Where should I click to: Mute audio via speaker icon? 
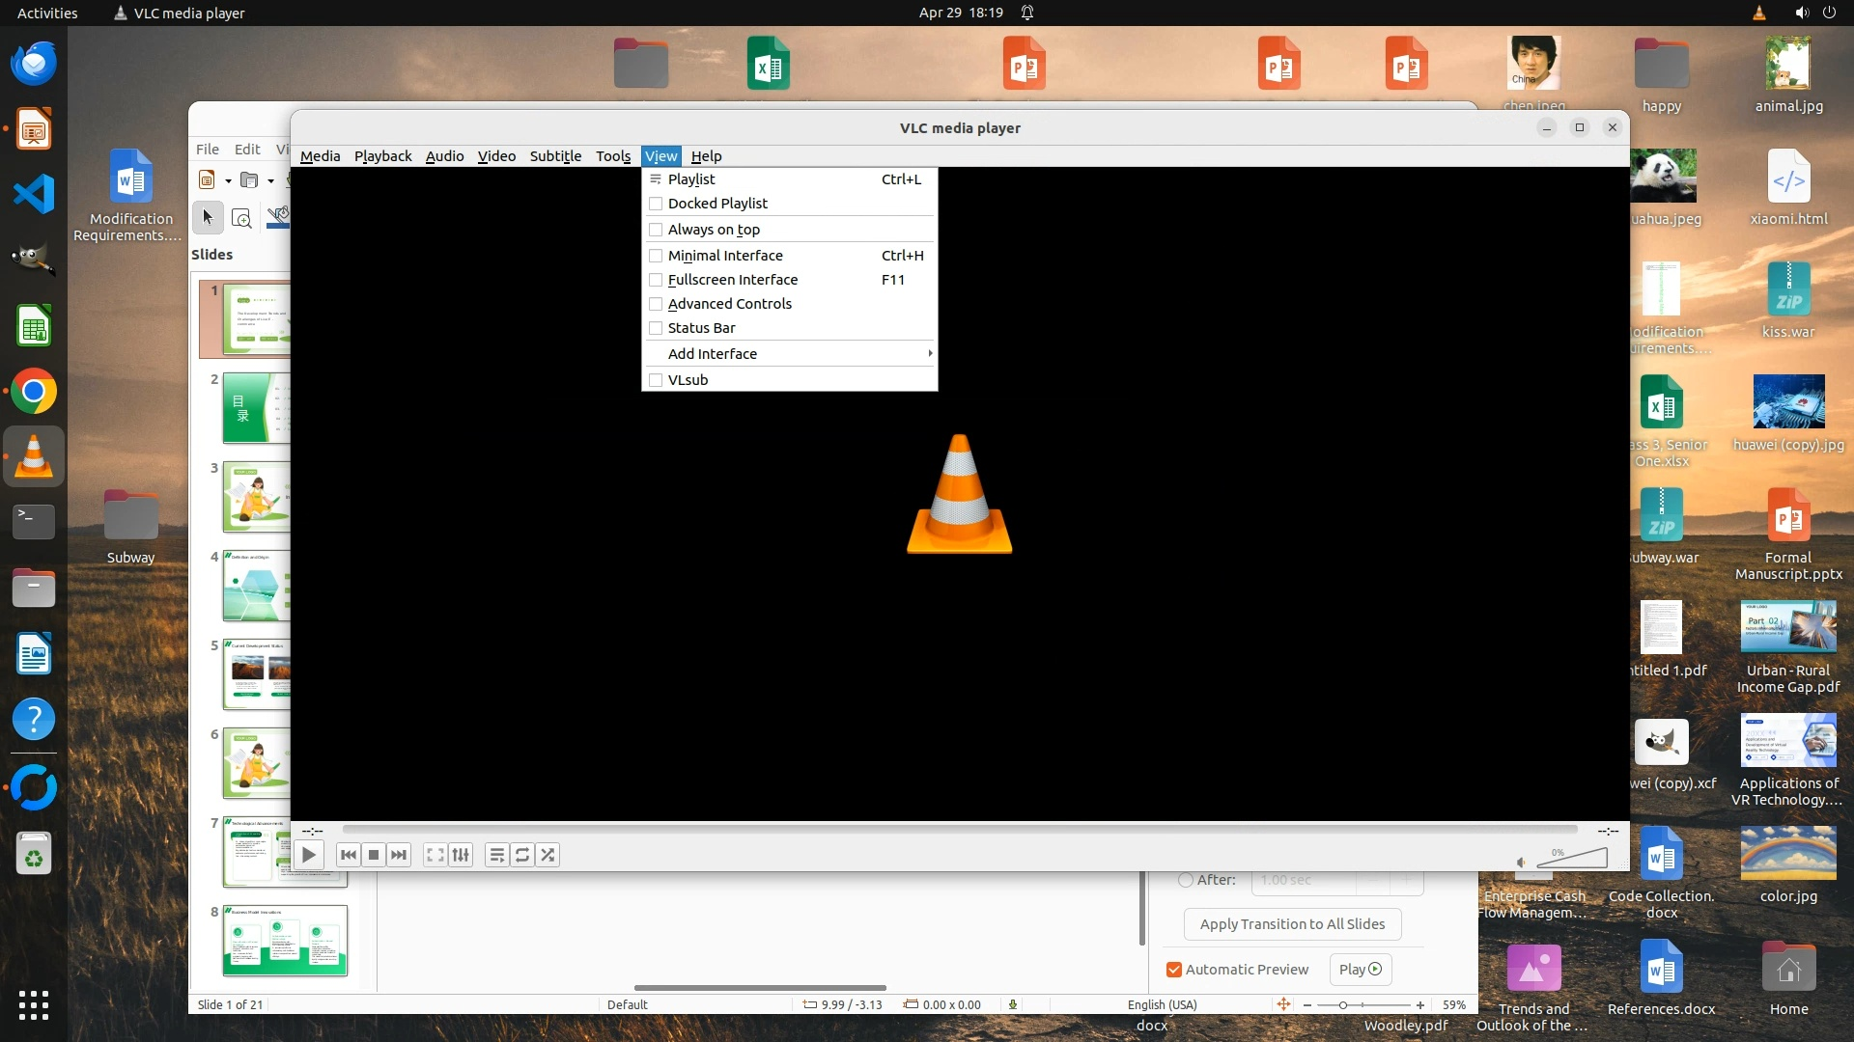tap(1521, 863)
